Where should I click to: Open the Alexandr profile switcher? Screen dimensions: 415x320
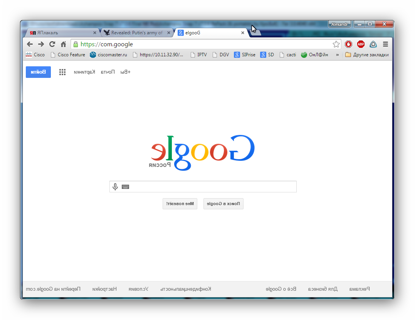coord(339,24)
